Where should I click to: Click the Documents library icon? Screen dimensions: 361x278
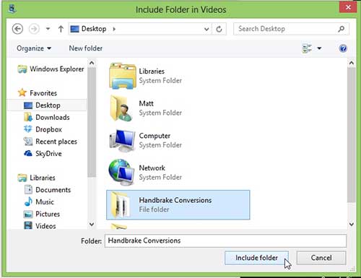click(28, 189)
